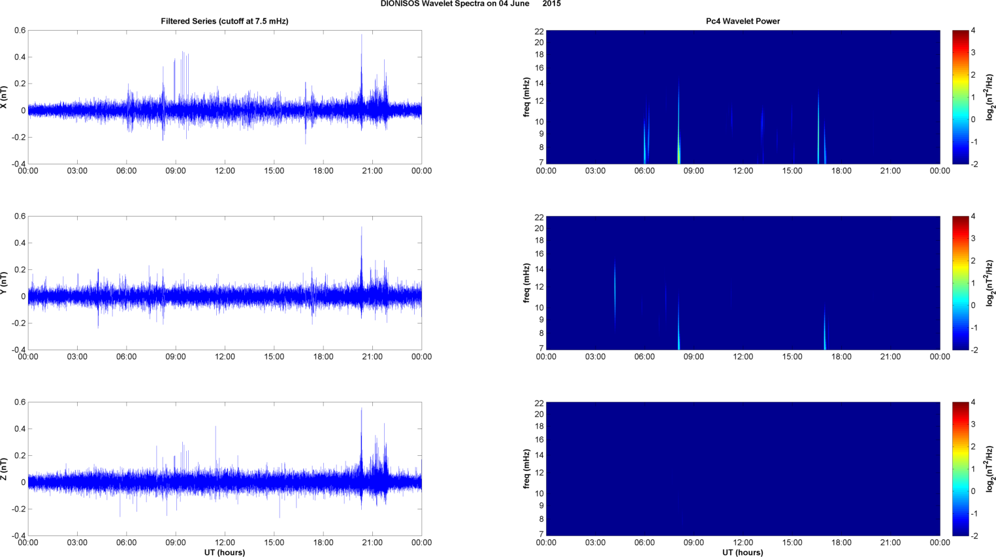The width and height of the screenshot is (996, 557).
Task: Click 'freq (mHz)' label of top spectrogram
Action: [x=526, y=97]
